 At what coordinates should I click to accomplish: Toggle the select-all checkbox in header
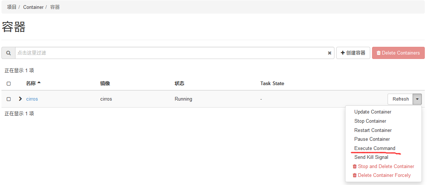[x=9, y=84]
